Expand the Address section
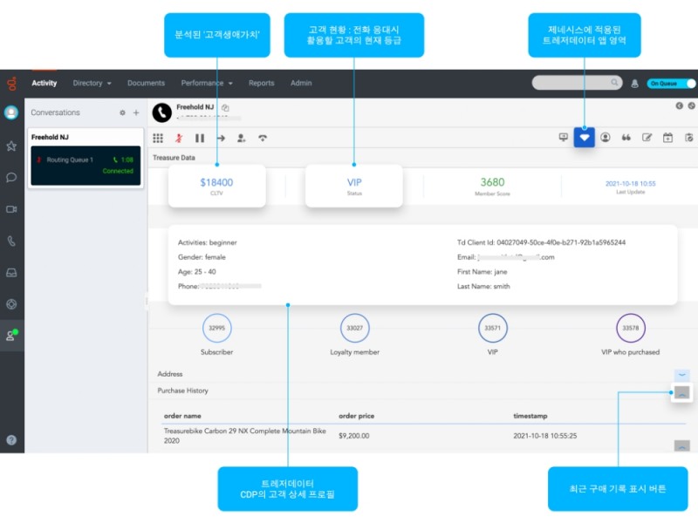This screenshot has height=523, width=698. point(681,374)
